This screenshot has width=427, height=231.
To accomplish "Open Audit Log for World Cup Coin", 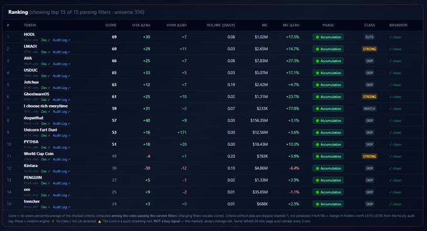I will (62, 160).
